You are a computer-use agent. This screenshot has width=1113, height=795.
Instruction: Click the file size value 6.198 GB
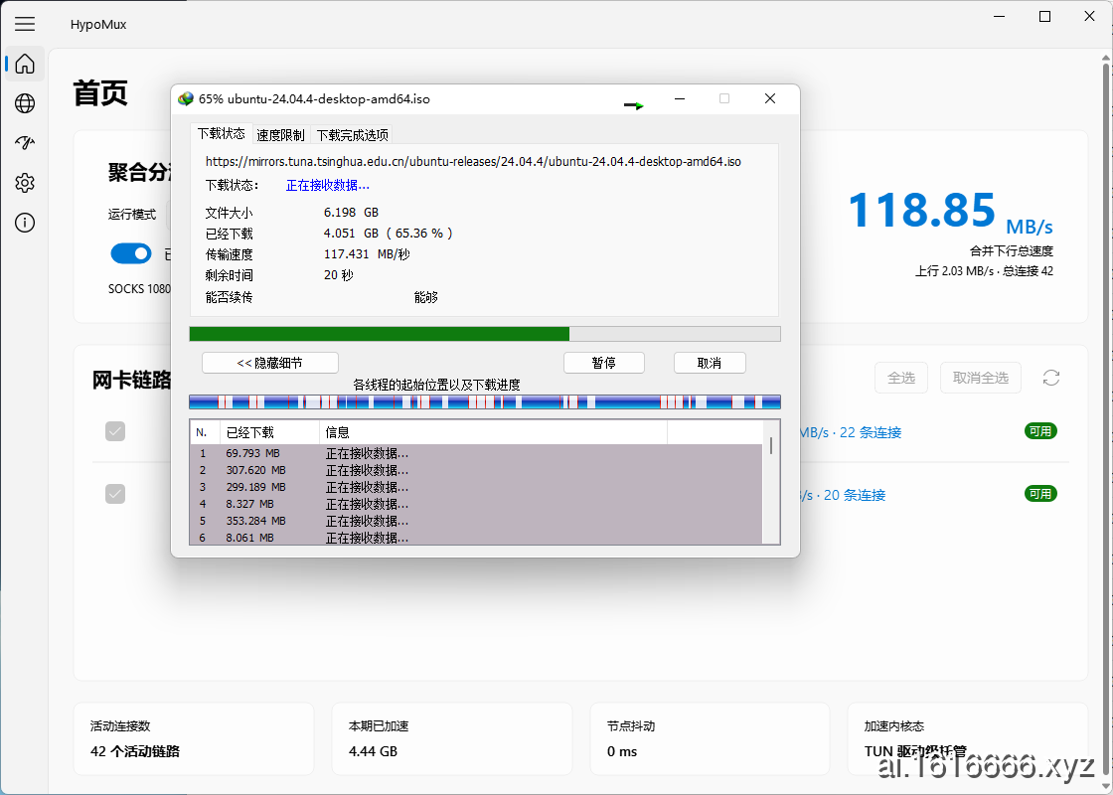point(351,213)
